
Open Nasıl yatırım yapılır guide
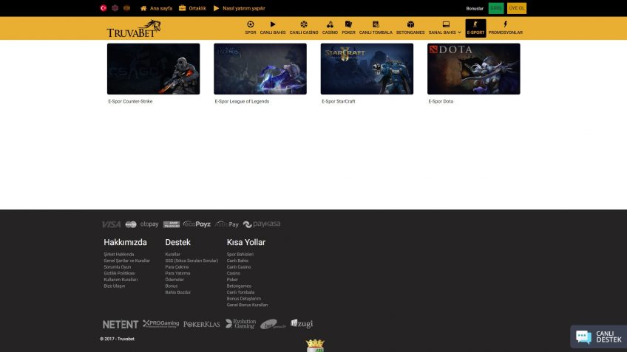(x=239, y=8)
